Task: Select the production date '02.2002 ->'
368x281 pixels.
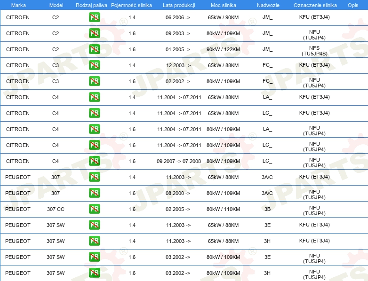Action: (x=178, y=81)
